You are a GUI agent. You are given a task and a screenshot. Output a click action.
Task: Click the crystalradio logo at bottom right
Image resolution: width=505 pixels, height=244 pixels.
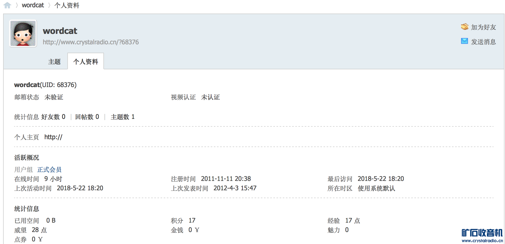pos(482,235)
